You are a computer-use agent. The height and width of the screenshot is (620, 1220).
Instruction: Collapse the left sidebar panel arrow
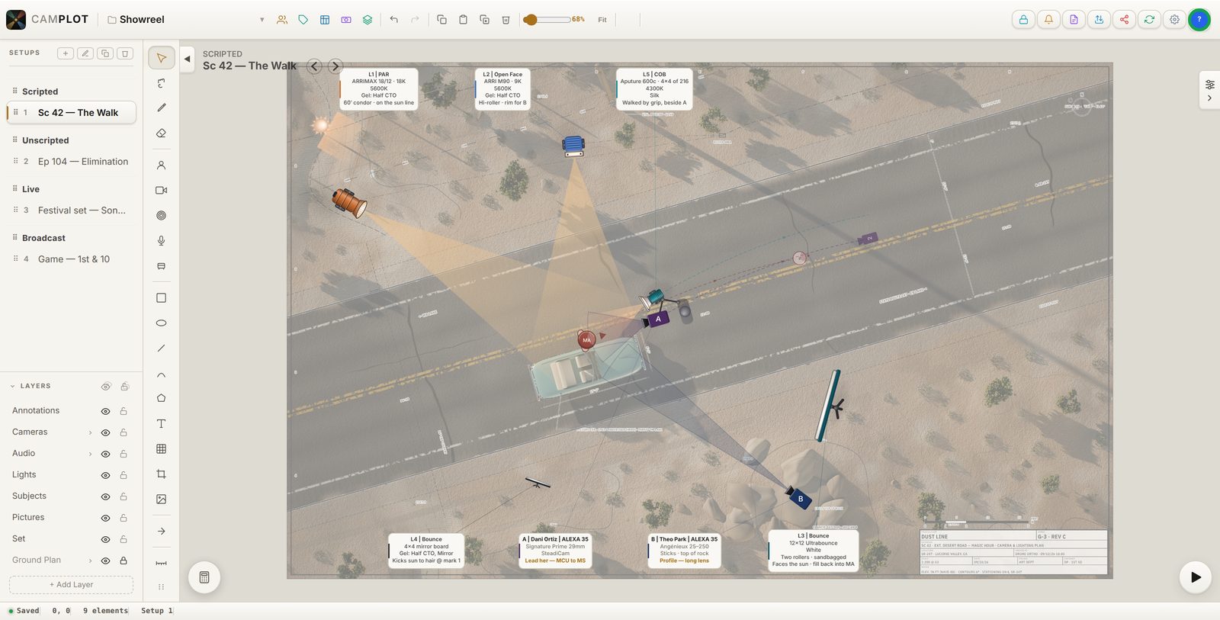pyautogui.click(x=187, y=59)
